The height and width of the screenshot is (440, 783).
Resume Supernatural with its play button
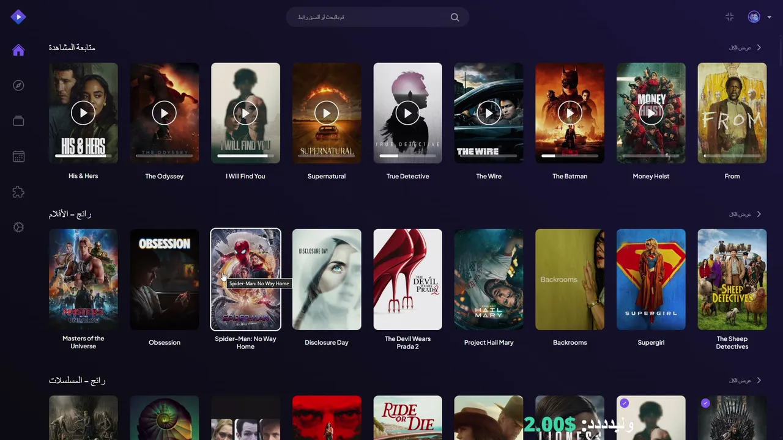327,112
